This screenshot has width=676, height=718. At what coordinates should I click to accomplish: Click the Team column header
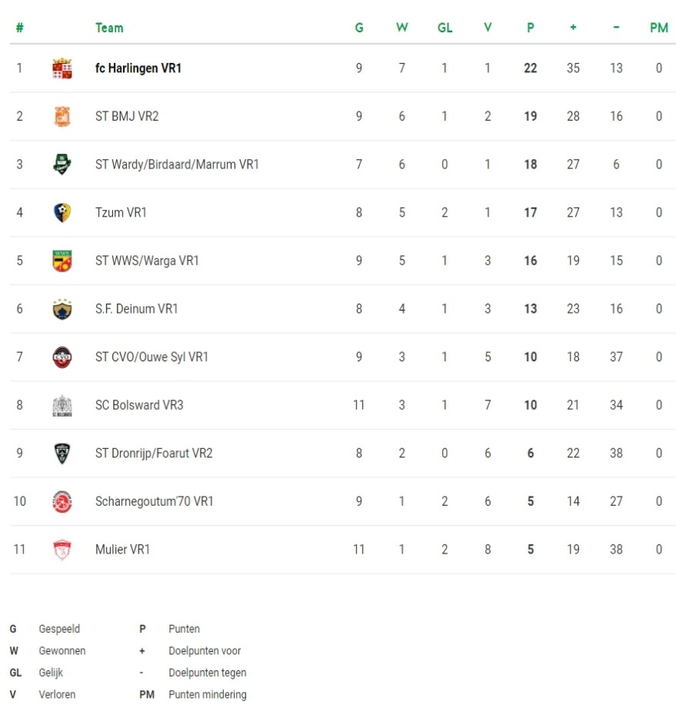[109, 28]
